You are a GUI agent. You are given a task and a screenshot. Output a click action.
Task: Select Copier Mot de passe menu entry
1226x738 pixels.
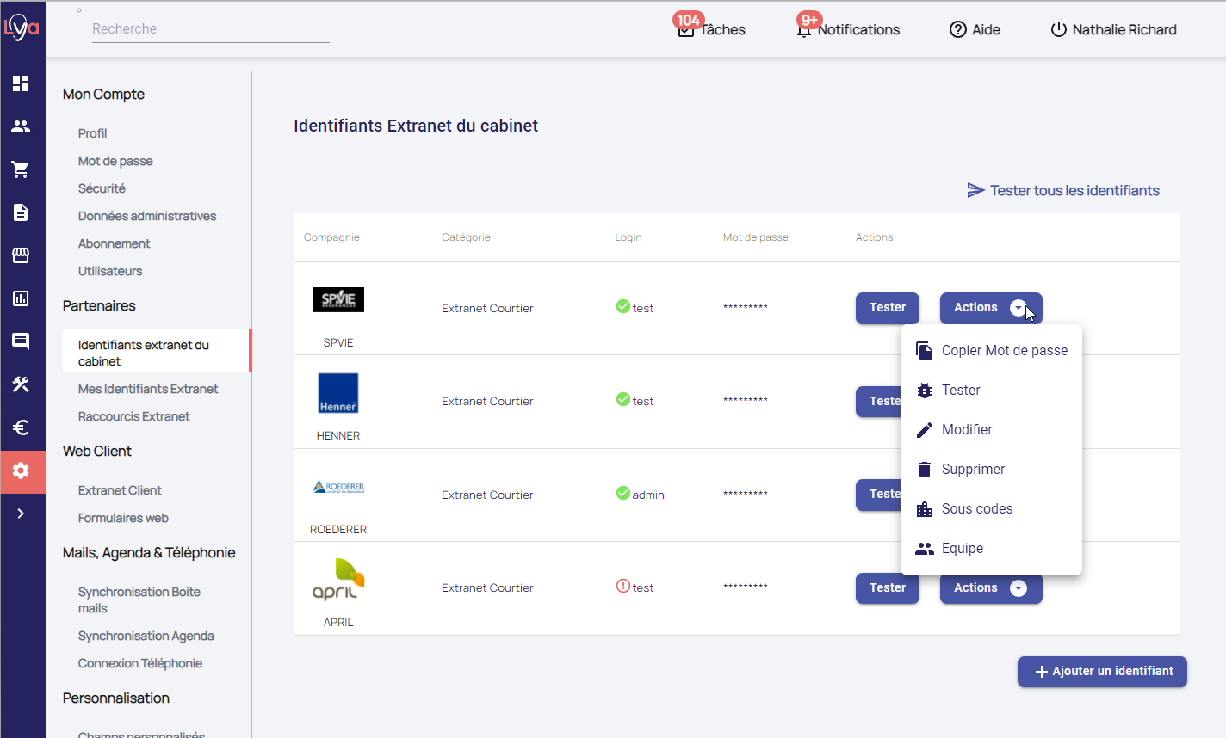(x=1004, y=351)
